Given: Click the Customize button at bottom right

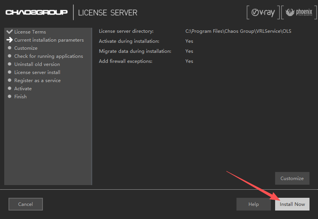Looking at the screenshot, I should 292,178.
